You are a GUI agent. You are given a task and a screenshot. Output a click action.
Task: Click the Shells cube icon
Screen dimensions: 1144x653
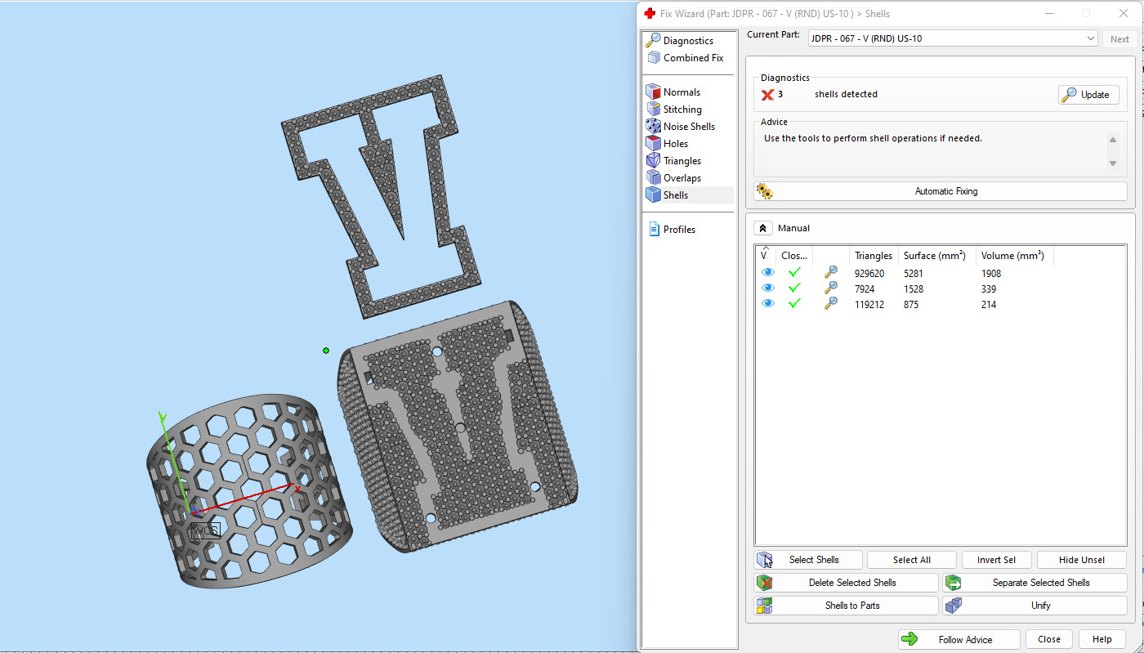tap(653, 195)
